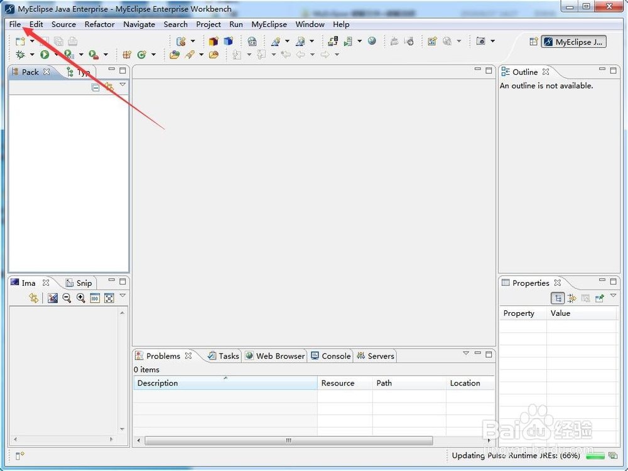This screenshot has height=471, width=628.
Task: Click the Value column header in Properties
Action: pyautogui.click(x=581, y=313)
